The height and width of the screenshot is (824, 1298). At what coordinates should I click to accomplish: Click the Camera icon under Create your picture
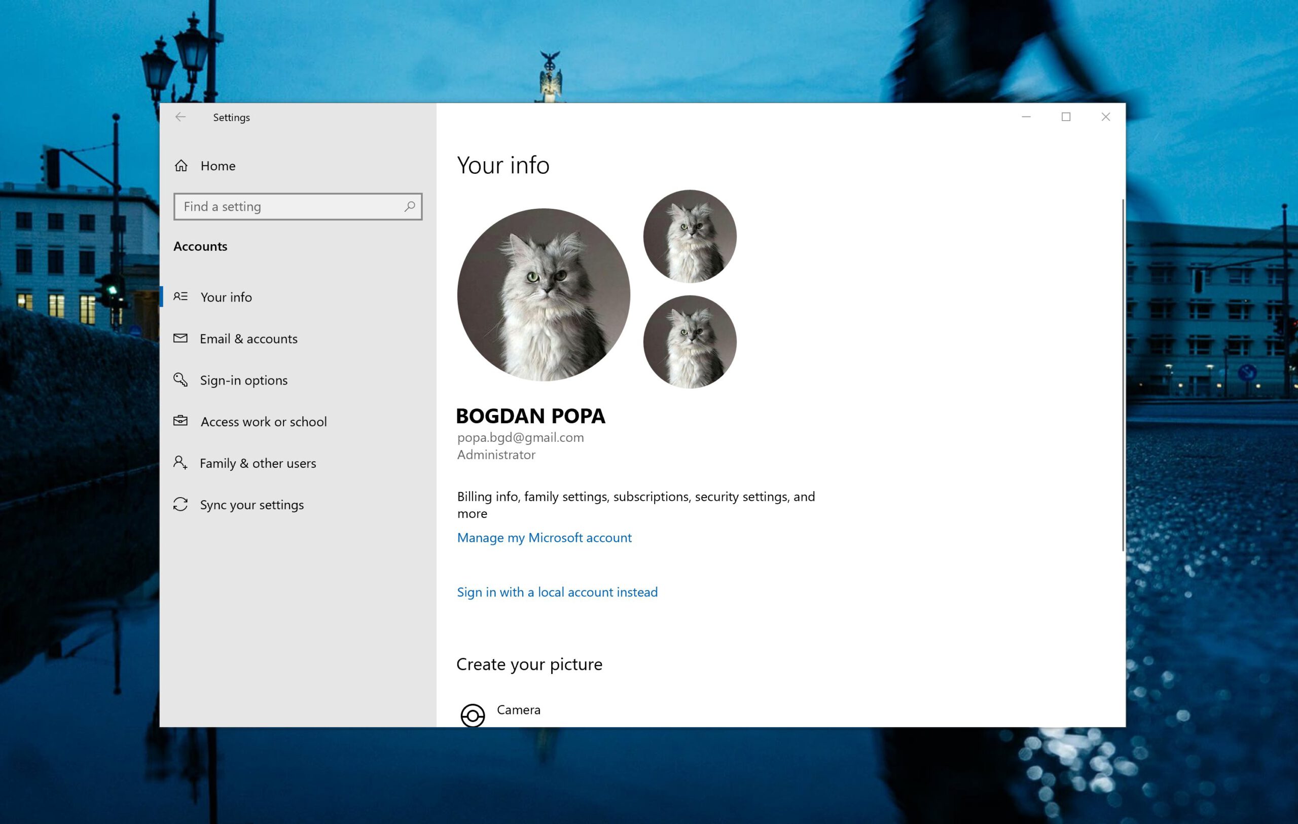click(x=473, y=715)
